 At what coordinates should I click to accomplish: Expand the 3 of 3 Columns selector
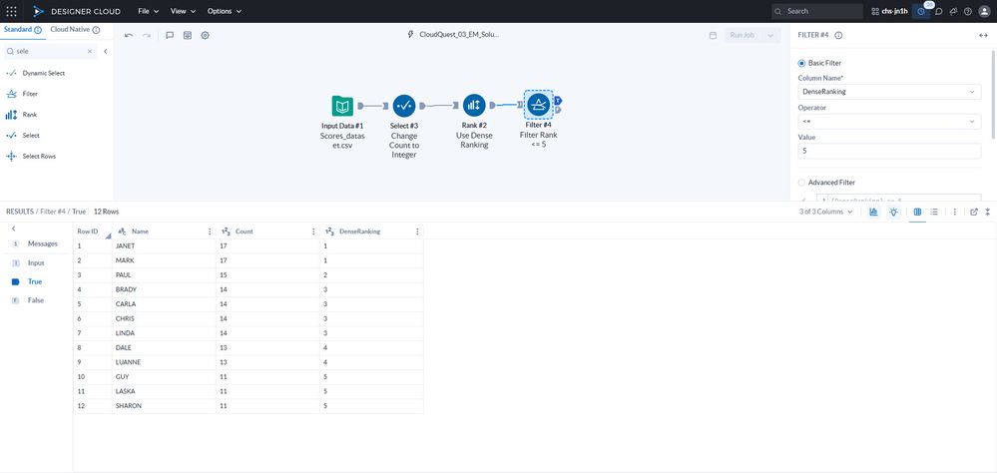[x=826, y=212]
